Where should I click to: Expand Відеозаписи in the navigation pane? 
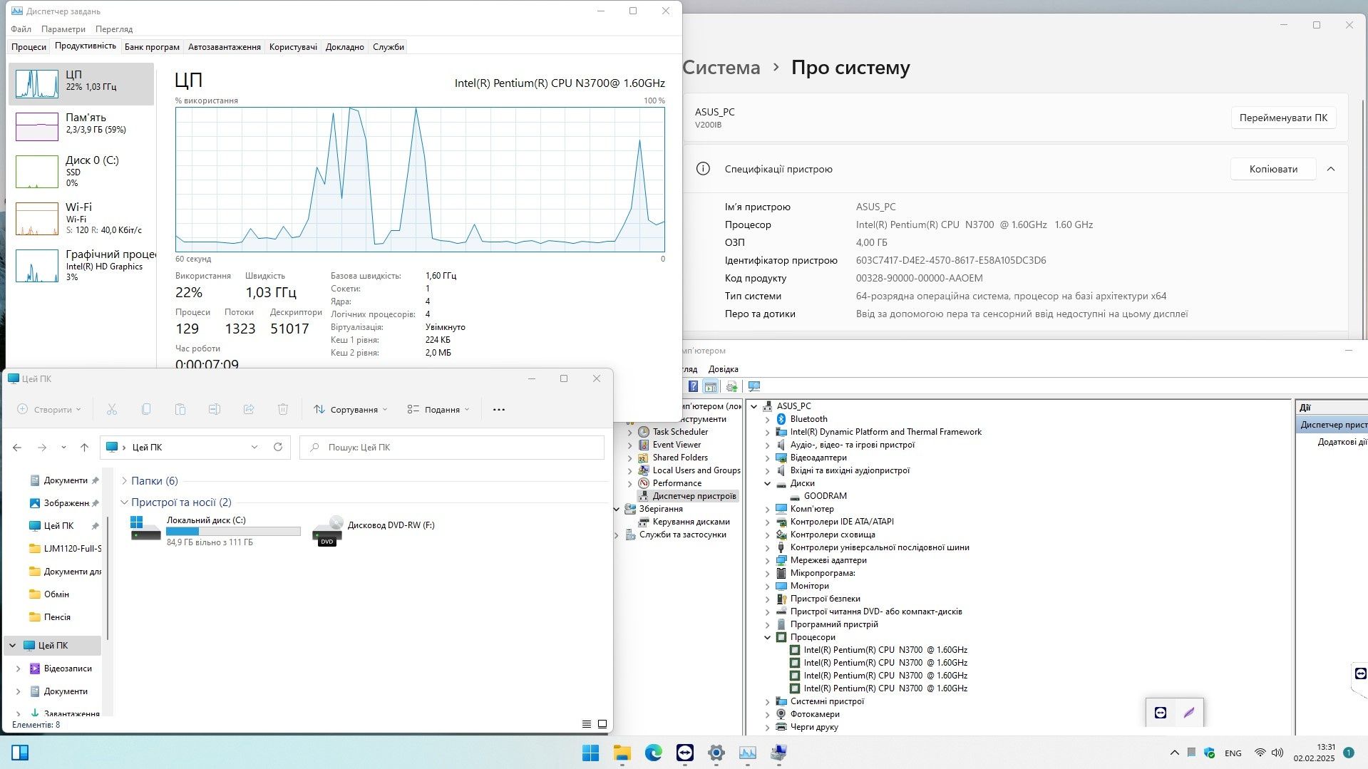tap(18, 669)
